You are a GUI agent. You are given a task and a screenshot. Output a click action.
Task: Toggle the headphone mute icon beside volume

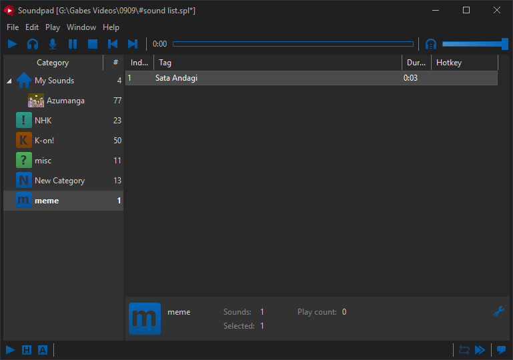(431, 44)
